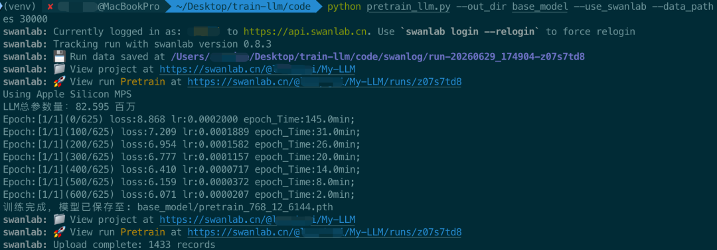Click the Epoch (300/625) loss:6.777 line
This screenshot has width=717, height=250.
[x=181, y=157]
